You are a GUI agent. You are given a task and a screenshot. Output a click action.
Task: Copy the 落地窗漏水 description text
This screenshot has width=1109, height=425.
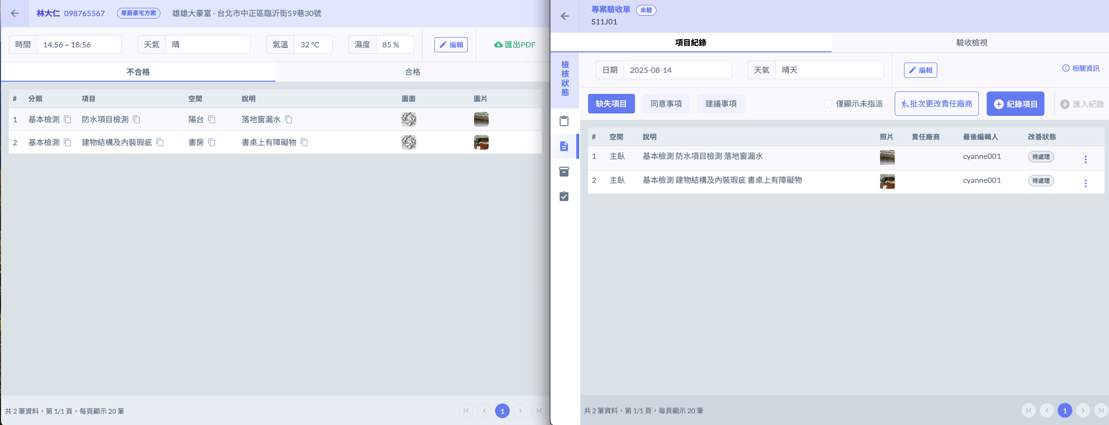(289, 119)
